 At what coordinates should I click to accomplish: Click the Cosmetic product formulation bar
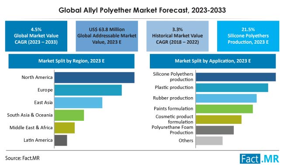(x=218, y=119)
